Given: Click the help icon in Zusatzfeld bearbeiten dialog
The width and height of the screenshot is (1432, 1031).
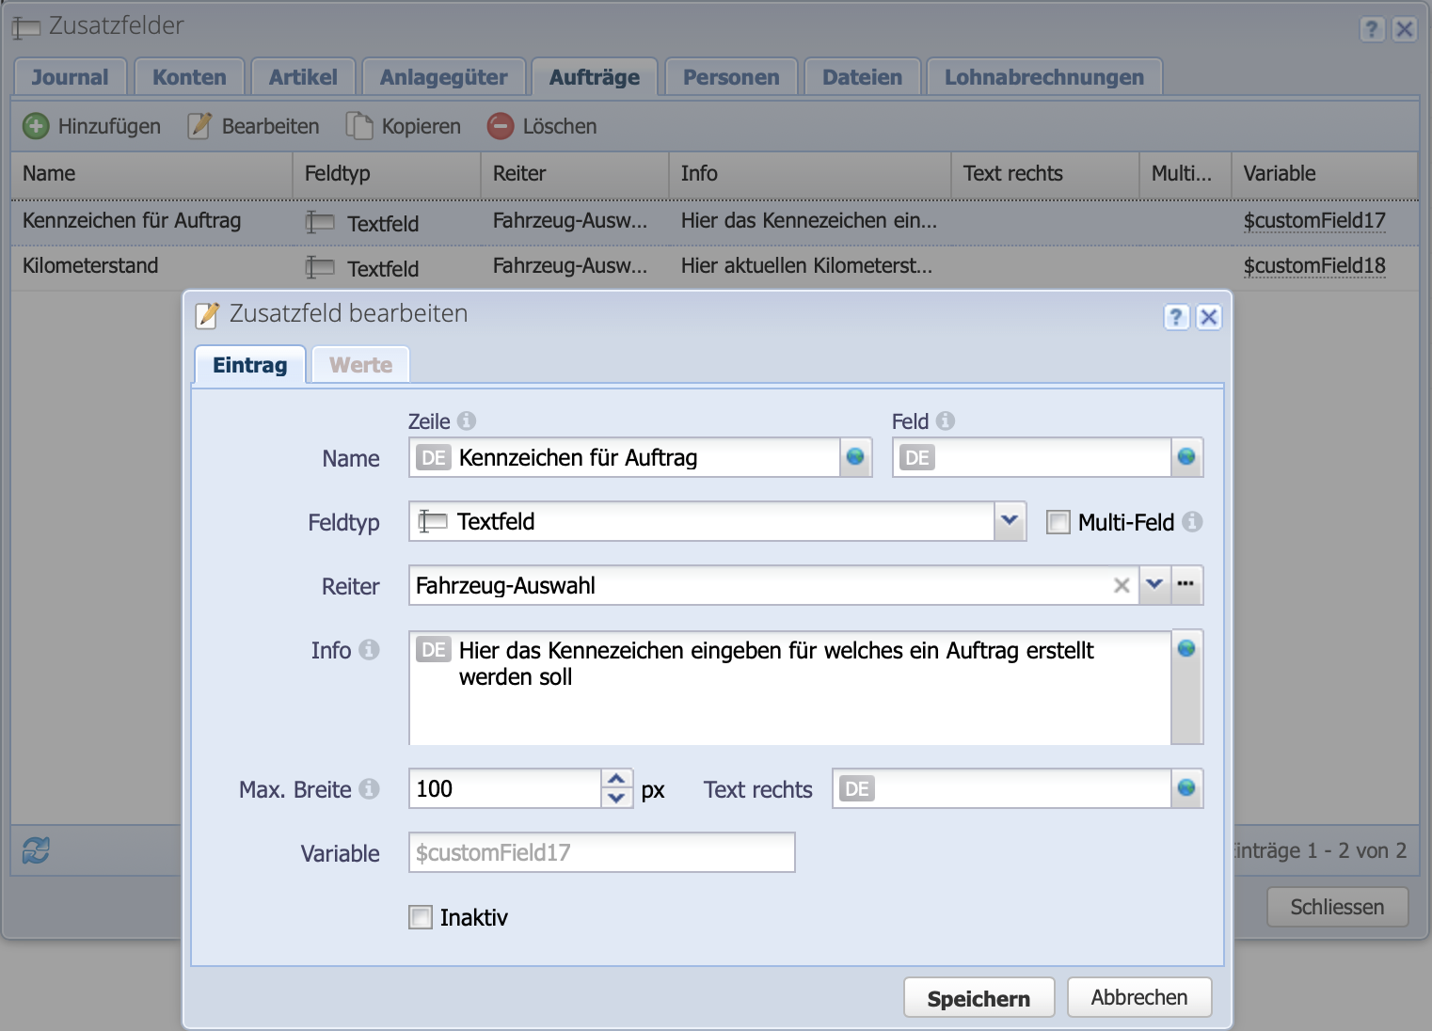Looking at the screenshot, I should (x=1176, y=317).
